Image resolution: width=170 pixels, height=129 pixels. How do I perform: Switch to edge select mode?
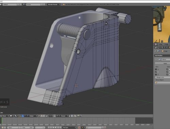point(41,116)
